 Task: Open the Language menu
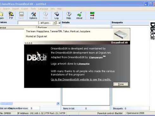pos(43,9)
